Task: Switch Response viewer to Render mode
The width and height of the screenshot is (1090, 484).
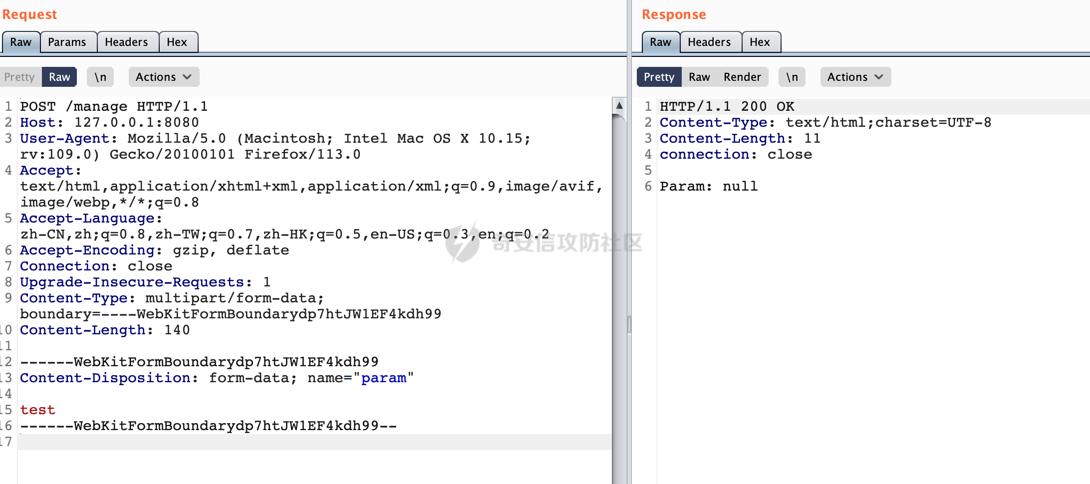Action: 742,77
